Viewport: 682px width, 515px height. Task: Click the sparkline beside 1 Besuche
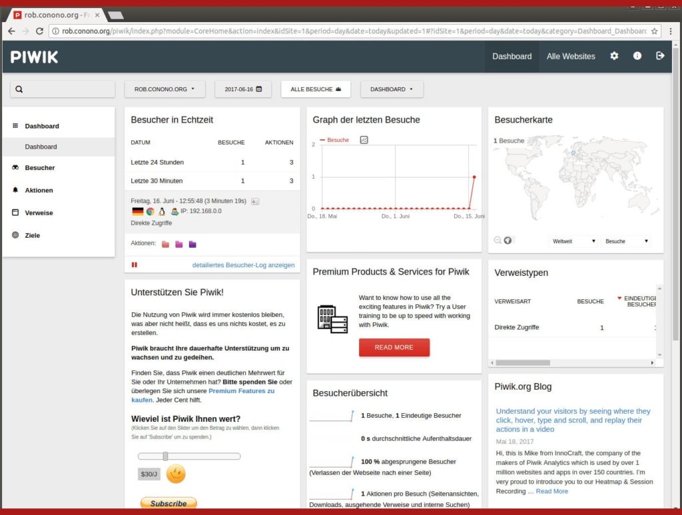332,416
